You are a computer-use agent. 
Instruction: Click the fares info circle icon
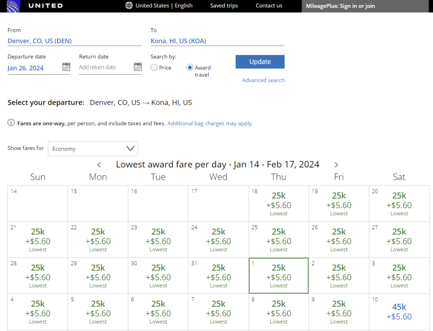[x=11, y=123]
